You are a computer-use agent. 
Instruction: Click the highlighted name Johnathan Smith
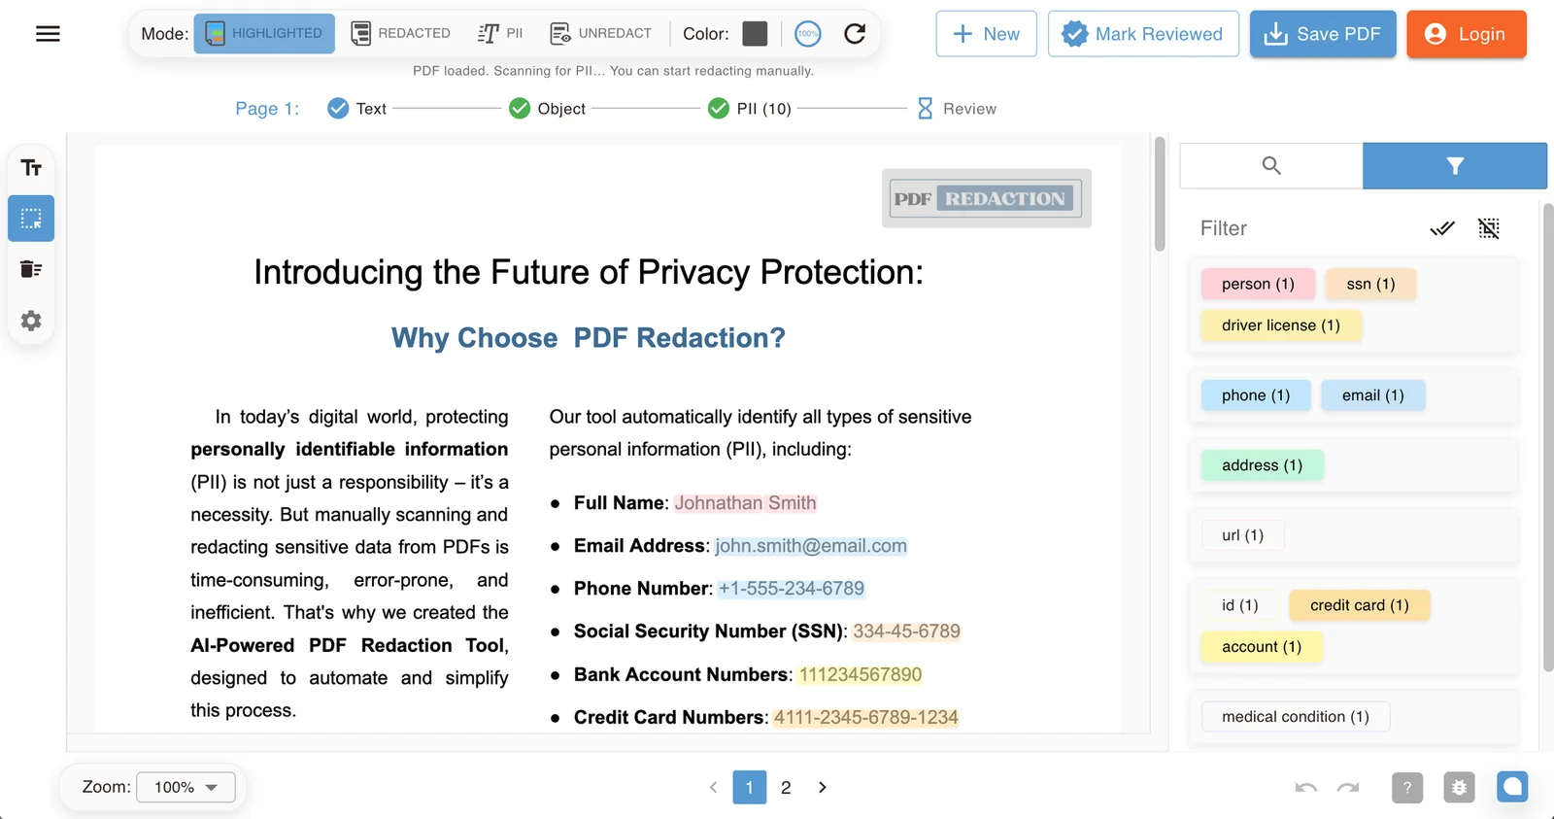[745, 503]
